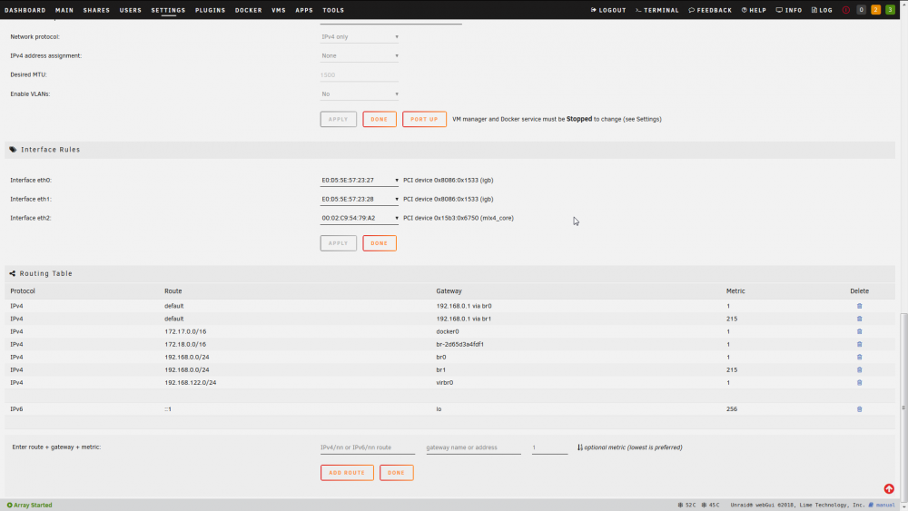908x511 pixels.
Task: Click Apply in the network settings section
Action: (x=338, y=119)
